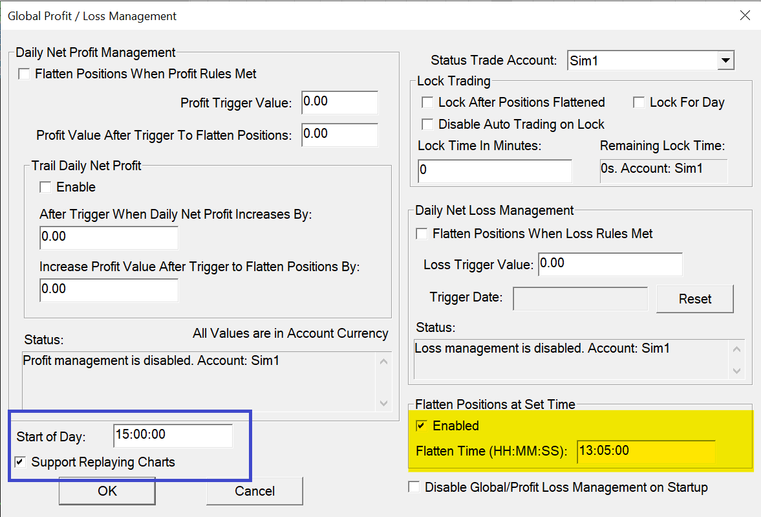
Task: Enable Trail Daily Net Profit checkbox
Action: click(46, 187)
